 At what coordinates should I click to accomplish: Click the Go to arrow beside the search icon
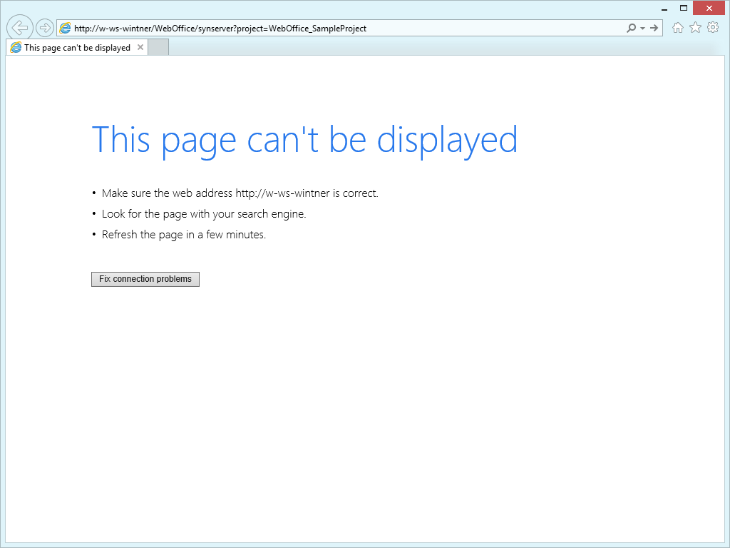point(654,28)
